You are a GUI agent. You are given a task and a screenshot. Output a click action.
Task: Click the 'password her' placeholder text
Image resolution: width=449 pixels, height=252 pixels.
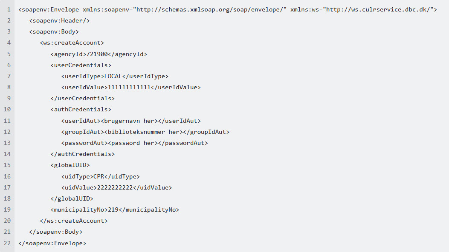(133, 143)
